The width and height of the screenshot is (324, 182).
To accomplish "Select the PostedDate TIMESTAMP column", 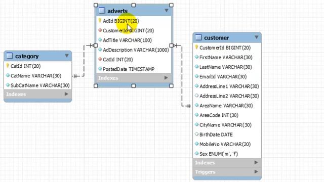I will [129, 69].
